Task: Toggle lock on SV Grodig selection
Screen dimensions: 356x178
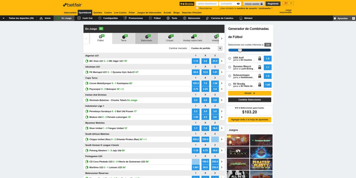Action: [260, 85]
